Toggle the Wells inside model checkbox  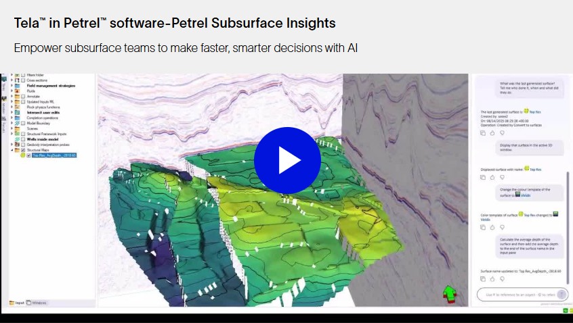tap(23, 139)
